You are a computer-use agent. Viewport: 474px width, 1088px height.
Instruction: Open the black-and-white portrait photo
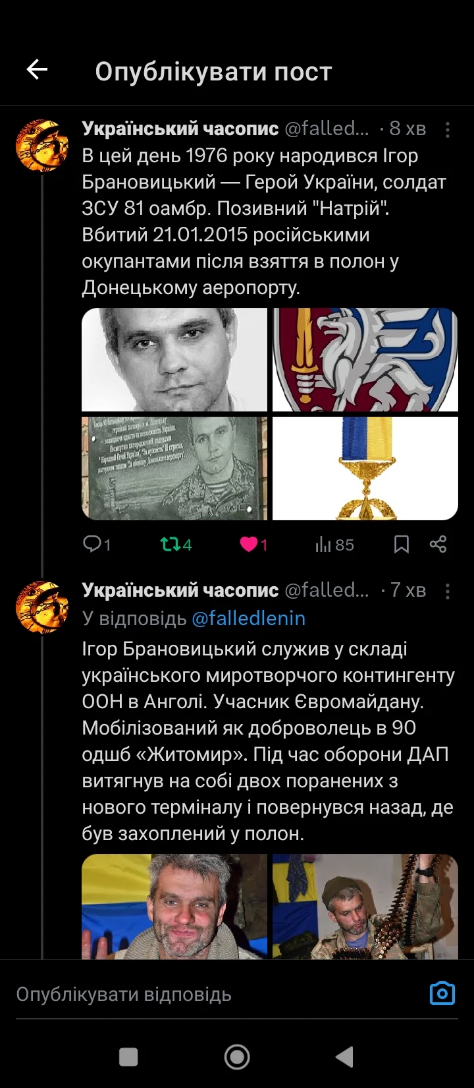(x=174, y=359)
